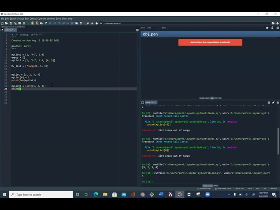Open the Help menu

70,18
